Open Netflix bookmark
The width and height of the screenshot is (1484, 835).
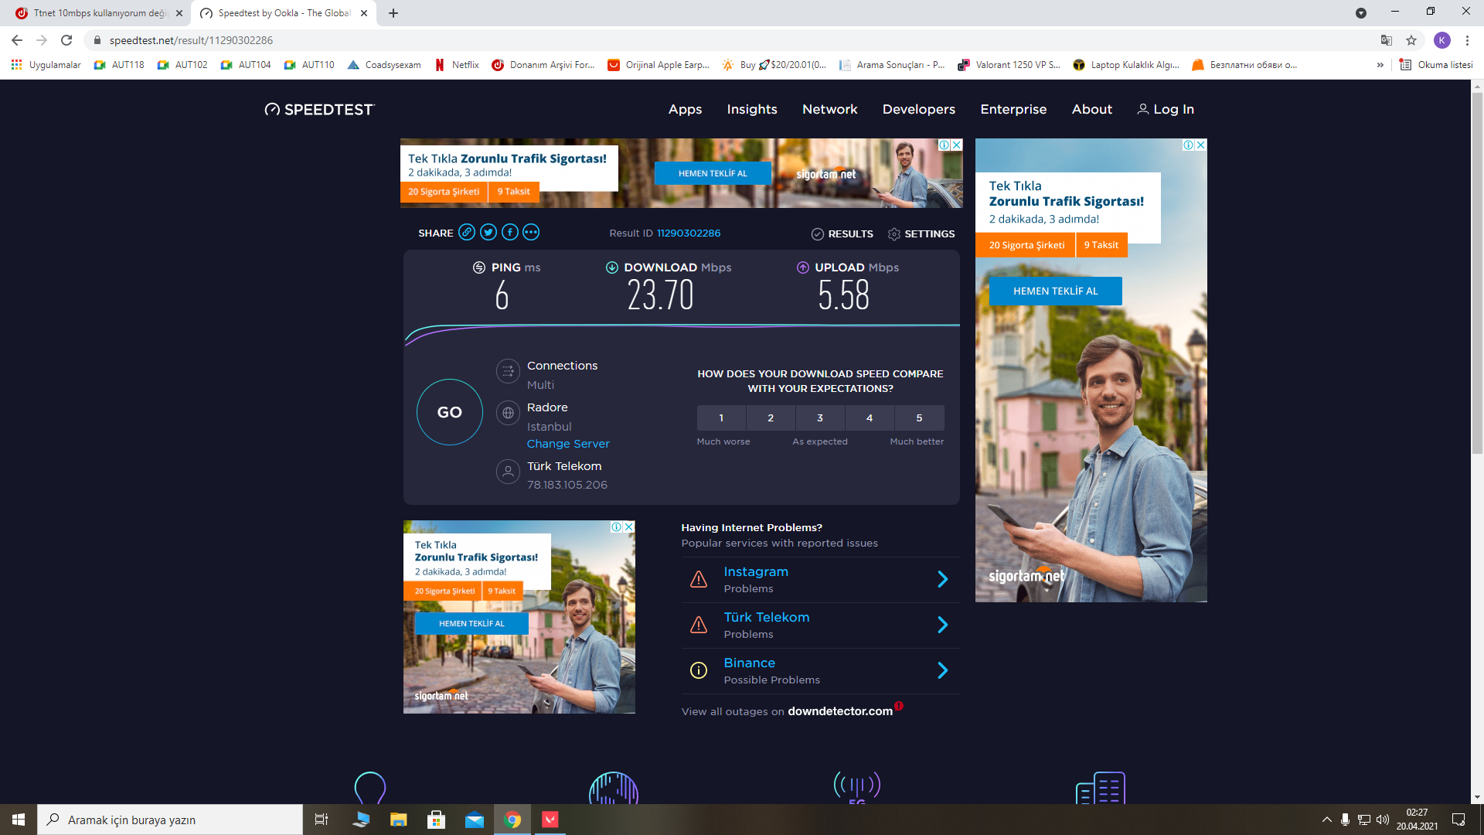[457, 65]
